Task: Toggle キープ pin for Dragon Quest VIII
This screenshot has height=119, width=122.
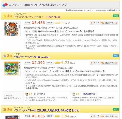Action: [95, 116]
